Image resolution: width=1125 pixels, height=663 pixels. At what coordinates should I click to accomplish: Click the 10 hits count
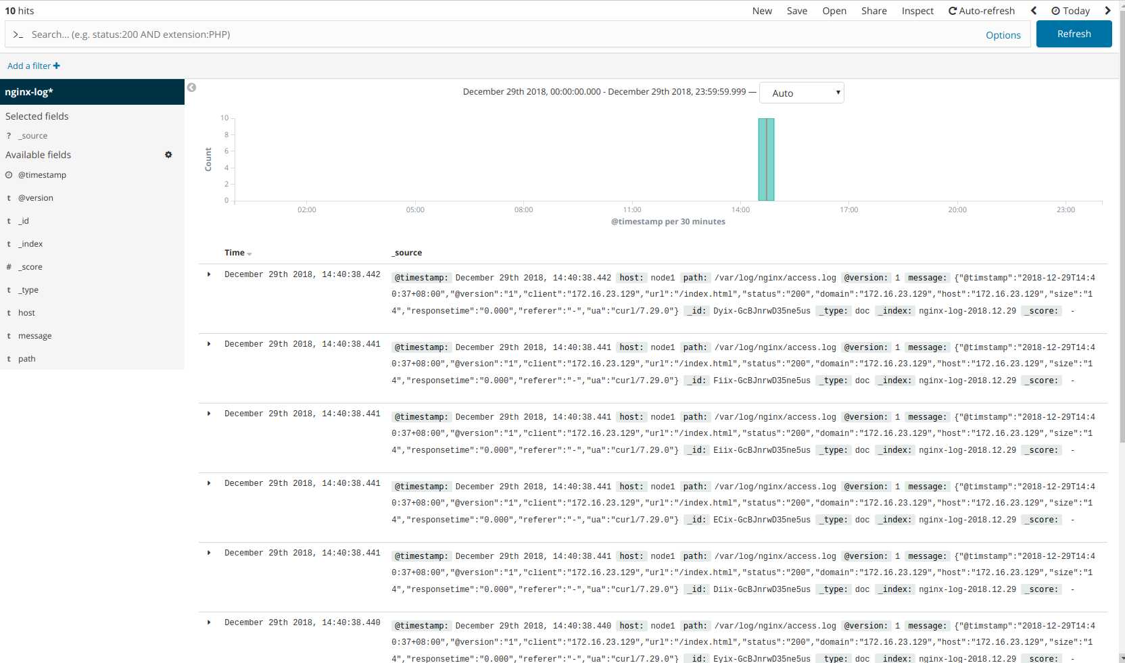click(20, 11)
